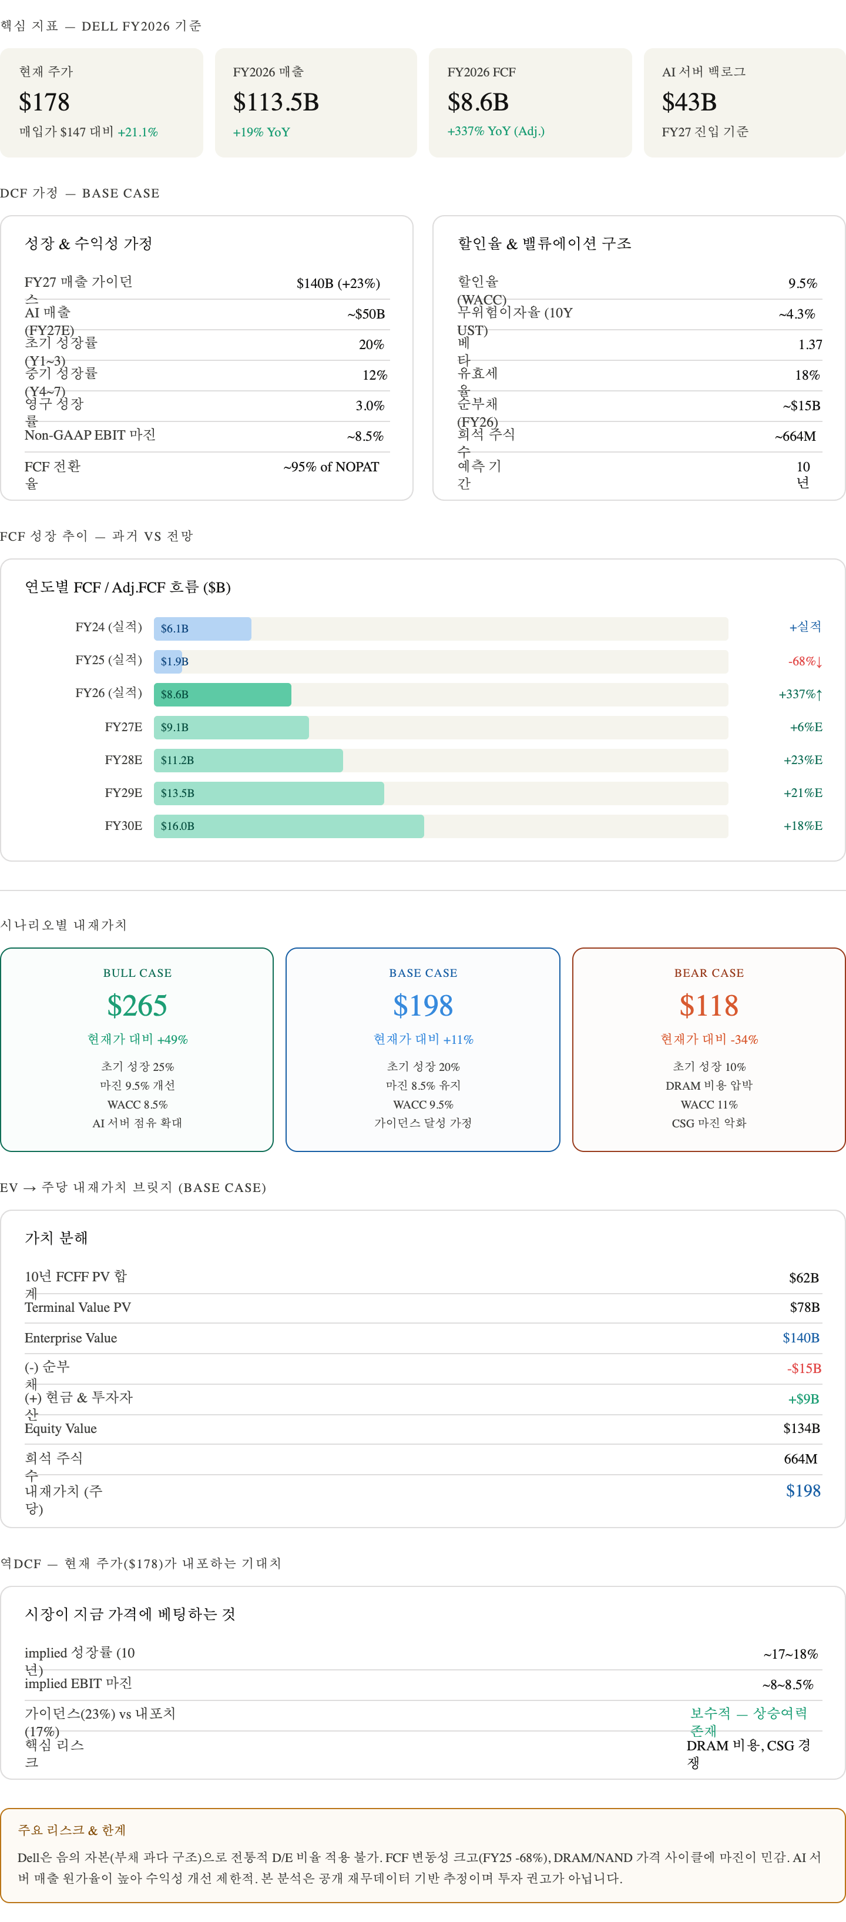The width and height of the screenshot is (846, 1922).
Task: Select the +23%E growth label
Action: [x=803, y=761]
